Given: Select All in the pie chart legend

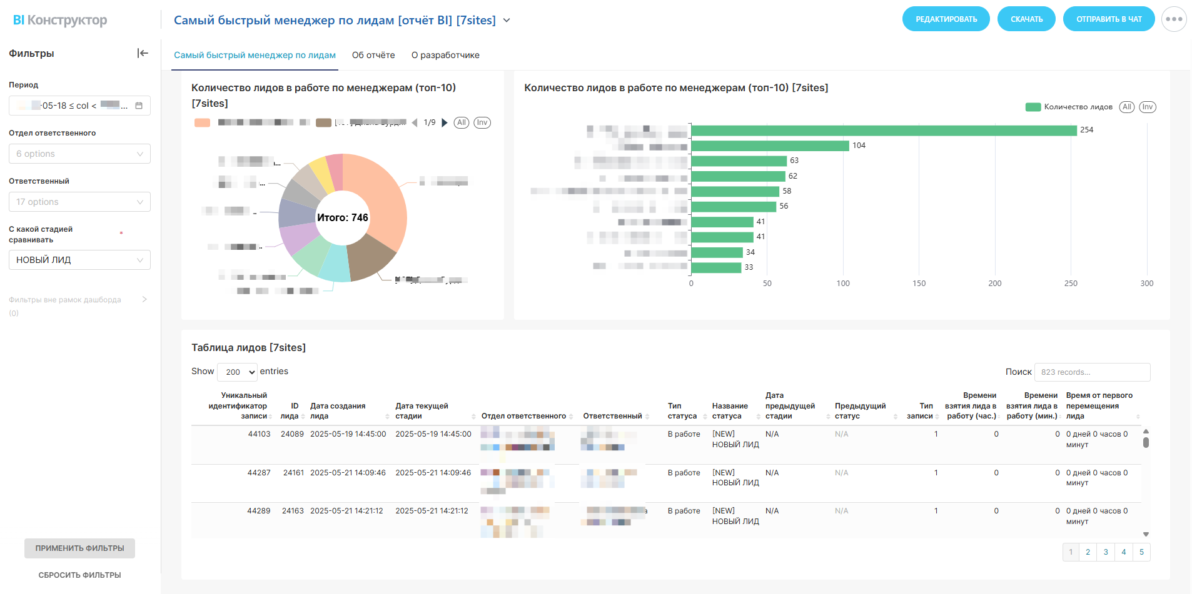Looking at the screenshot, I should 461,123.
